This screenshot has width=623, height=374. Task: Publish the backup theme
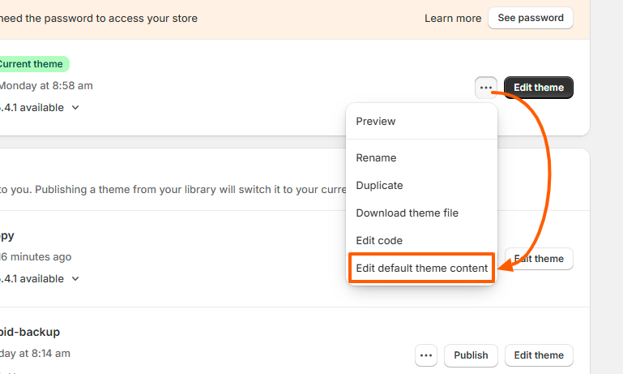471,355
